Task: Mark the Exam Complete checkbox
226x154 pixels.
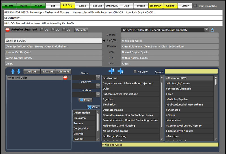Action: pyautogui.click(x=195, y=6)
